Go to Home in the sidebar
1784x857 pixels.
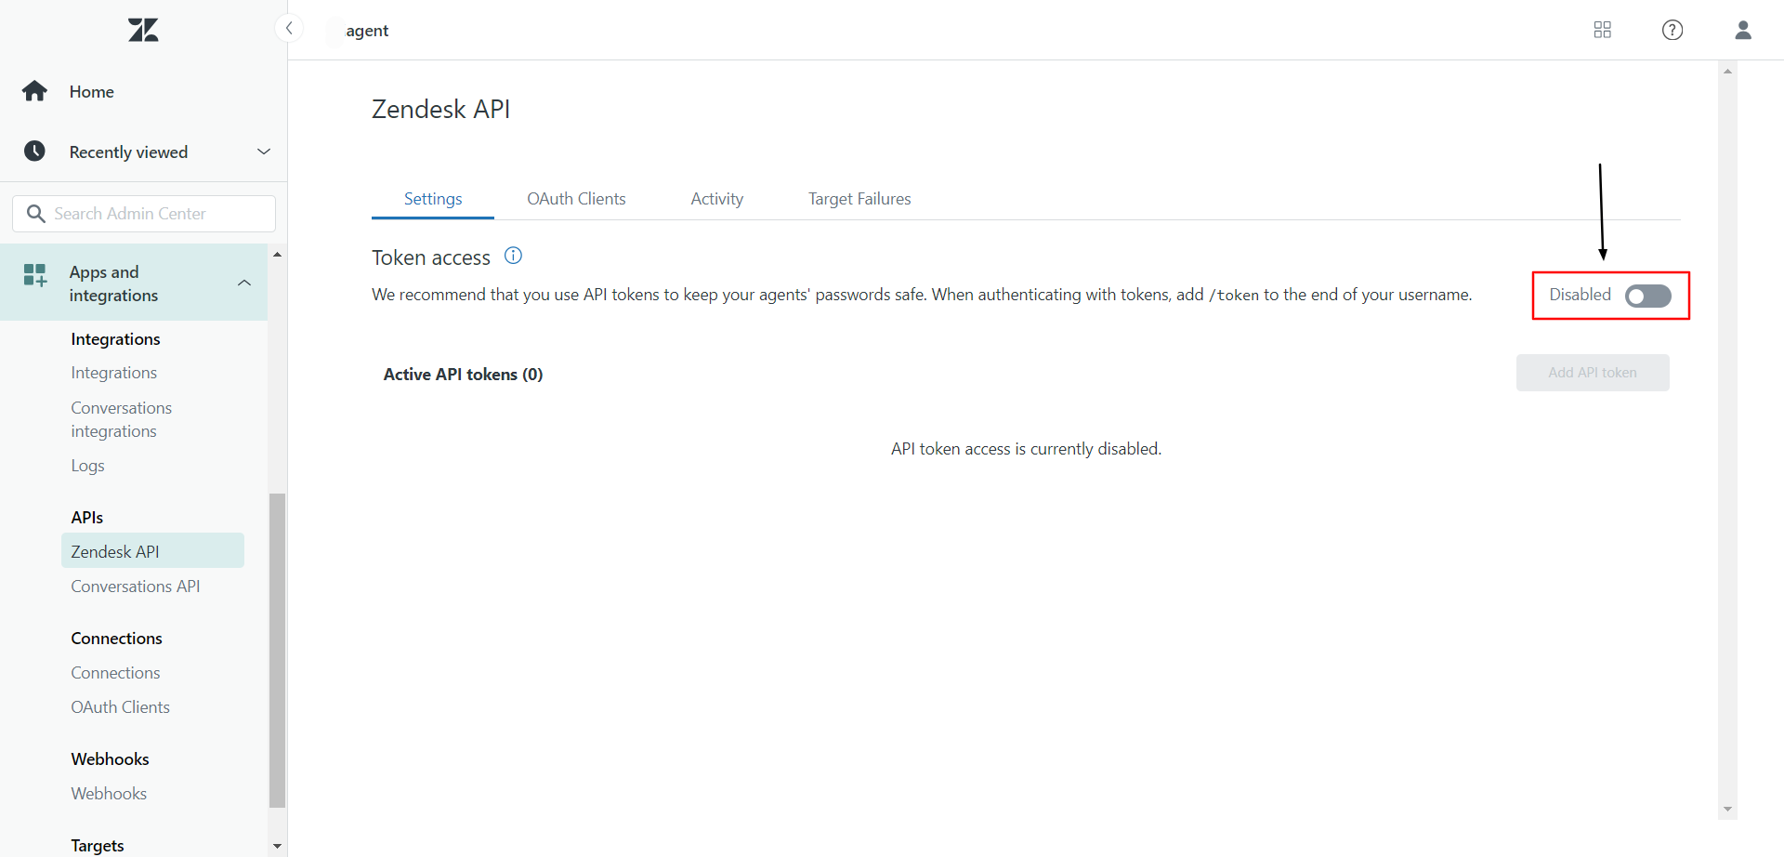(92, 91)
